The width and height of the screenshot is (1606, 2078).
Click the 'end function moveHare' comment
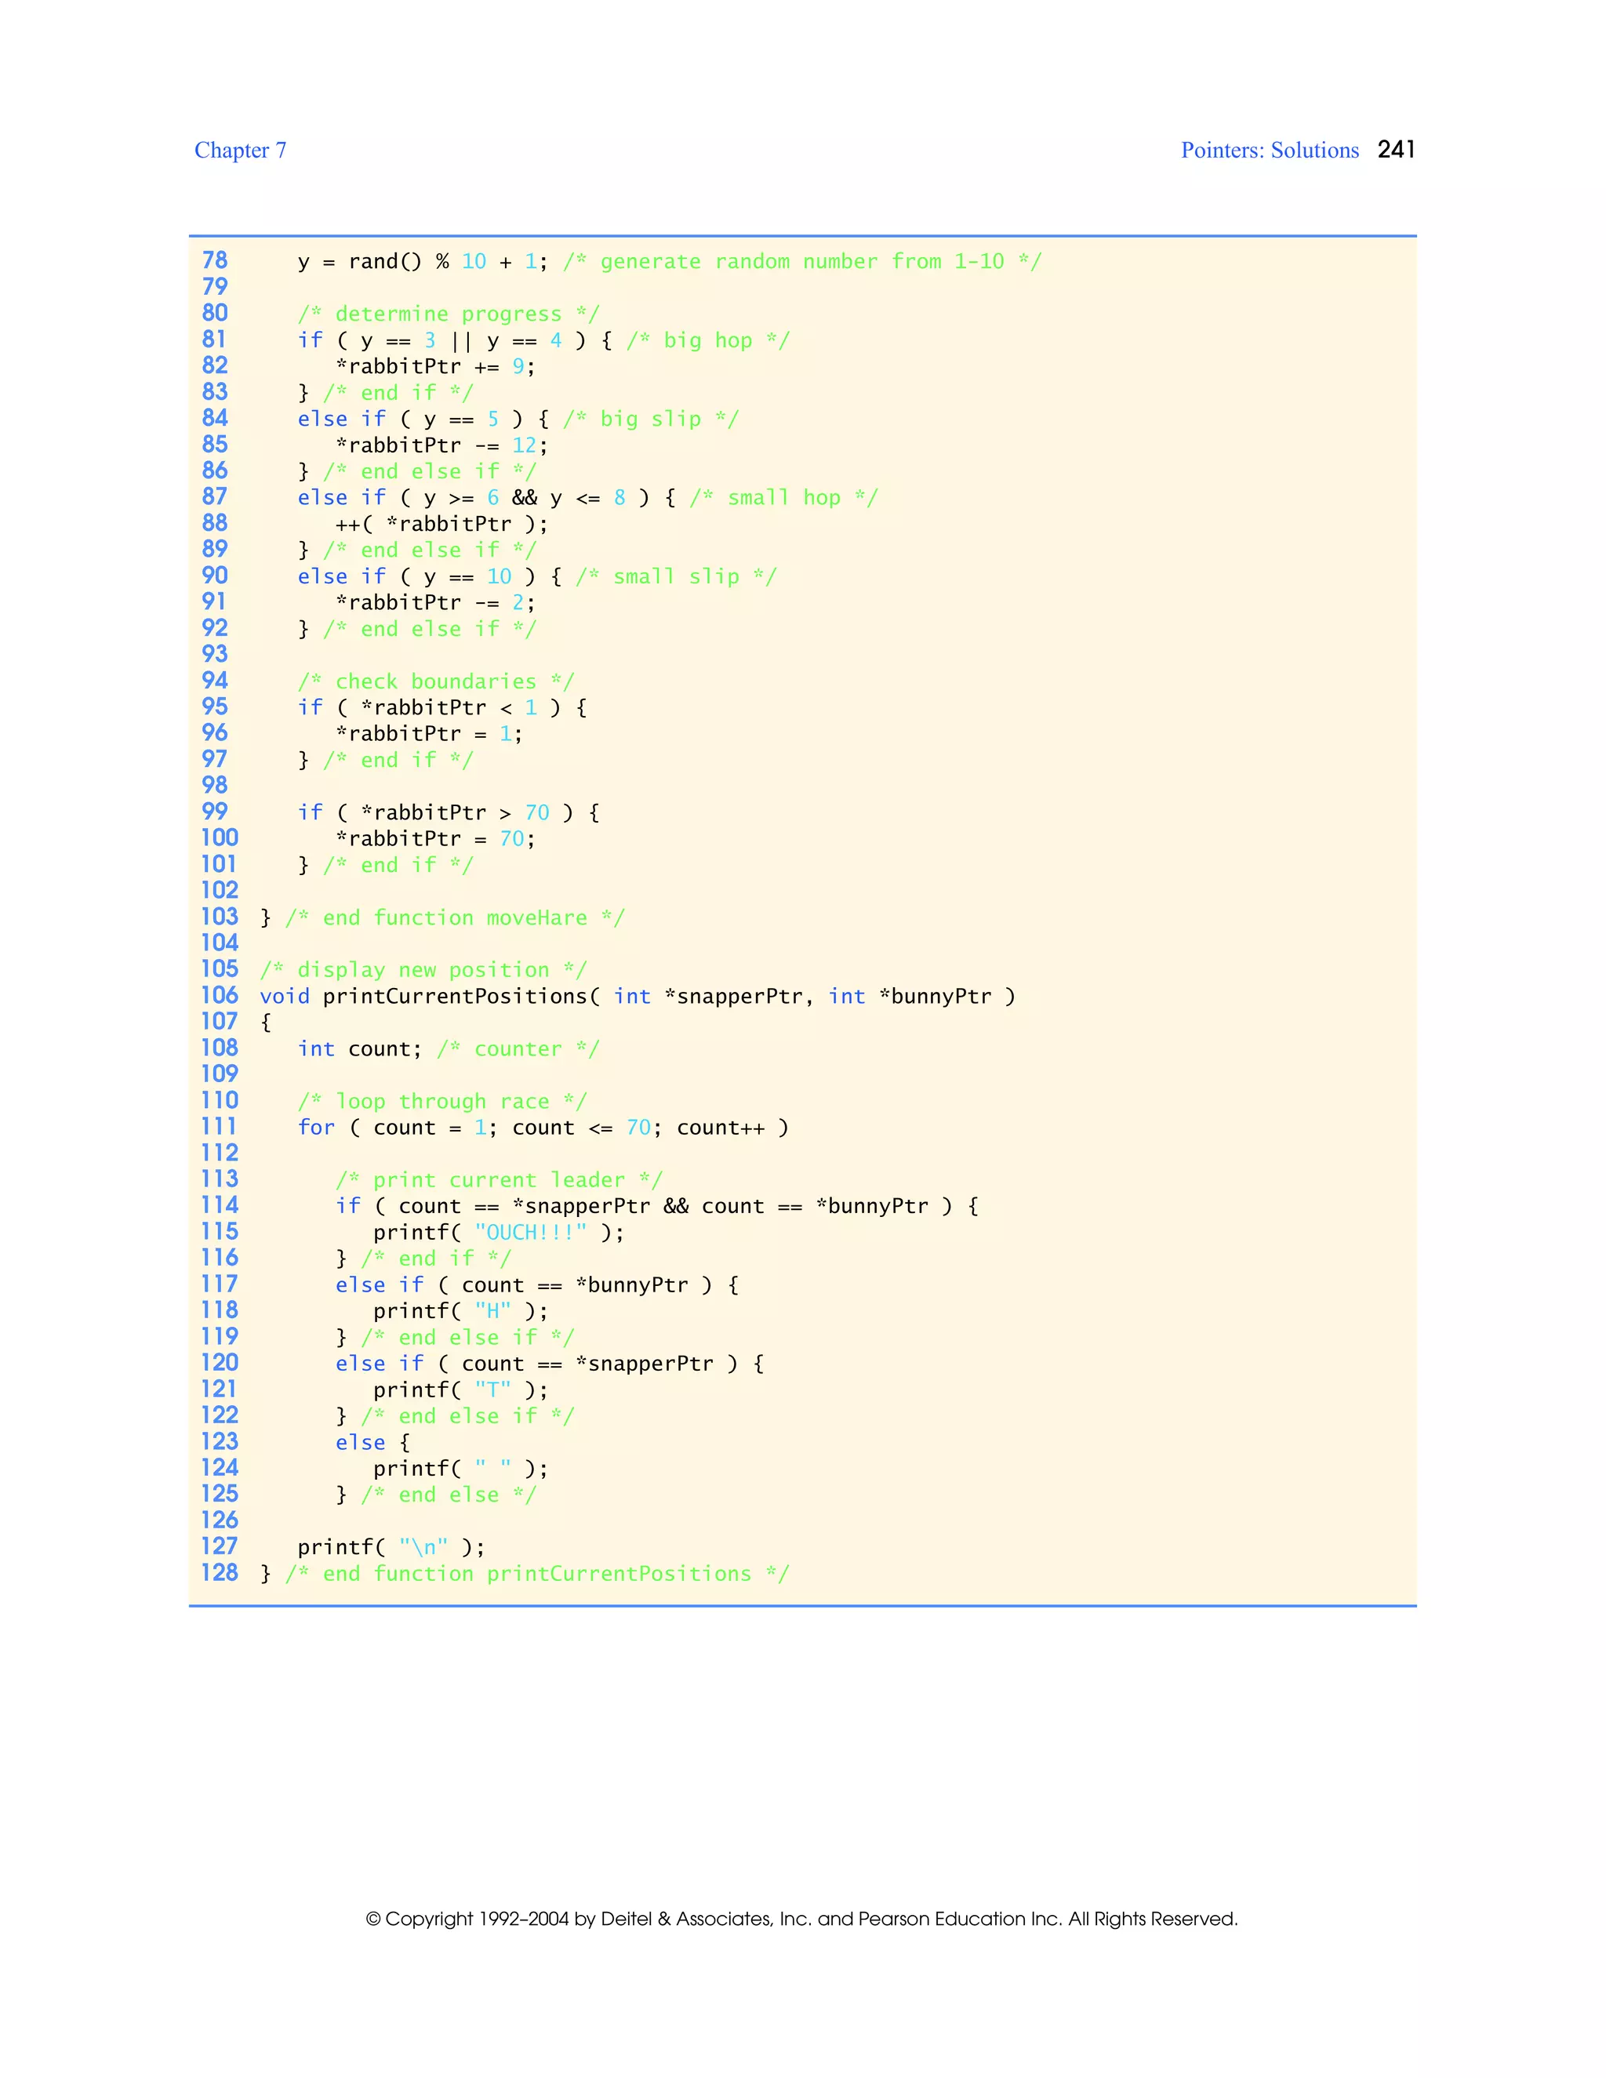click(455, 918)
